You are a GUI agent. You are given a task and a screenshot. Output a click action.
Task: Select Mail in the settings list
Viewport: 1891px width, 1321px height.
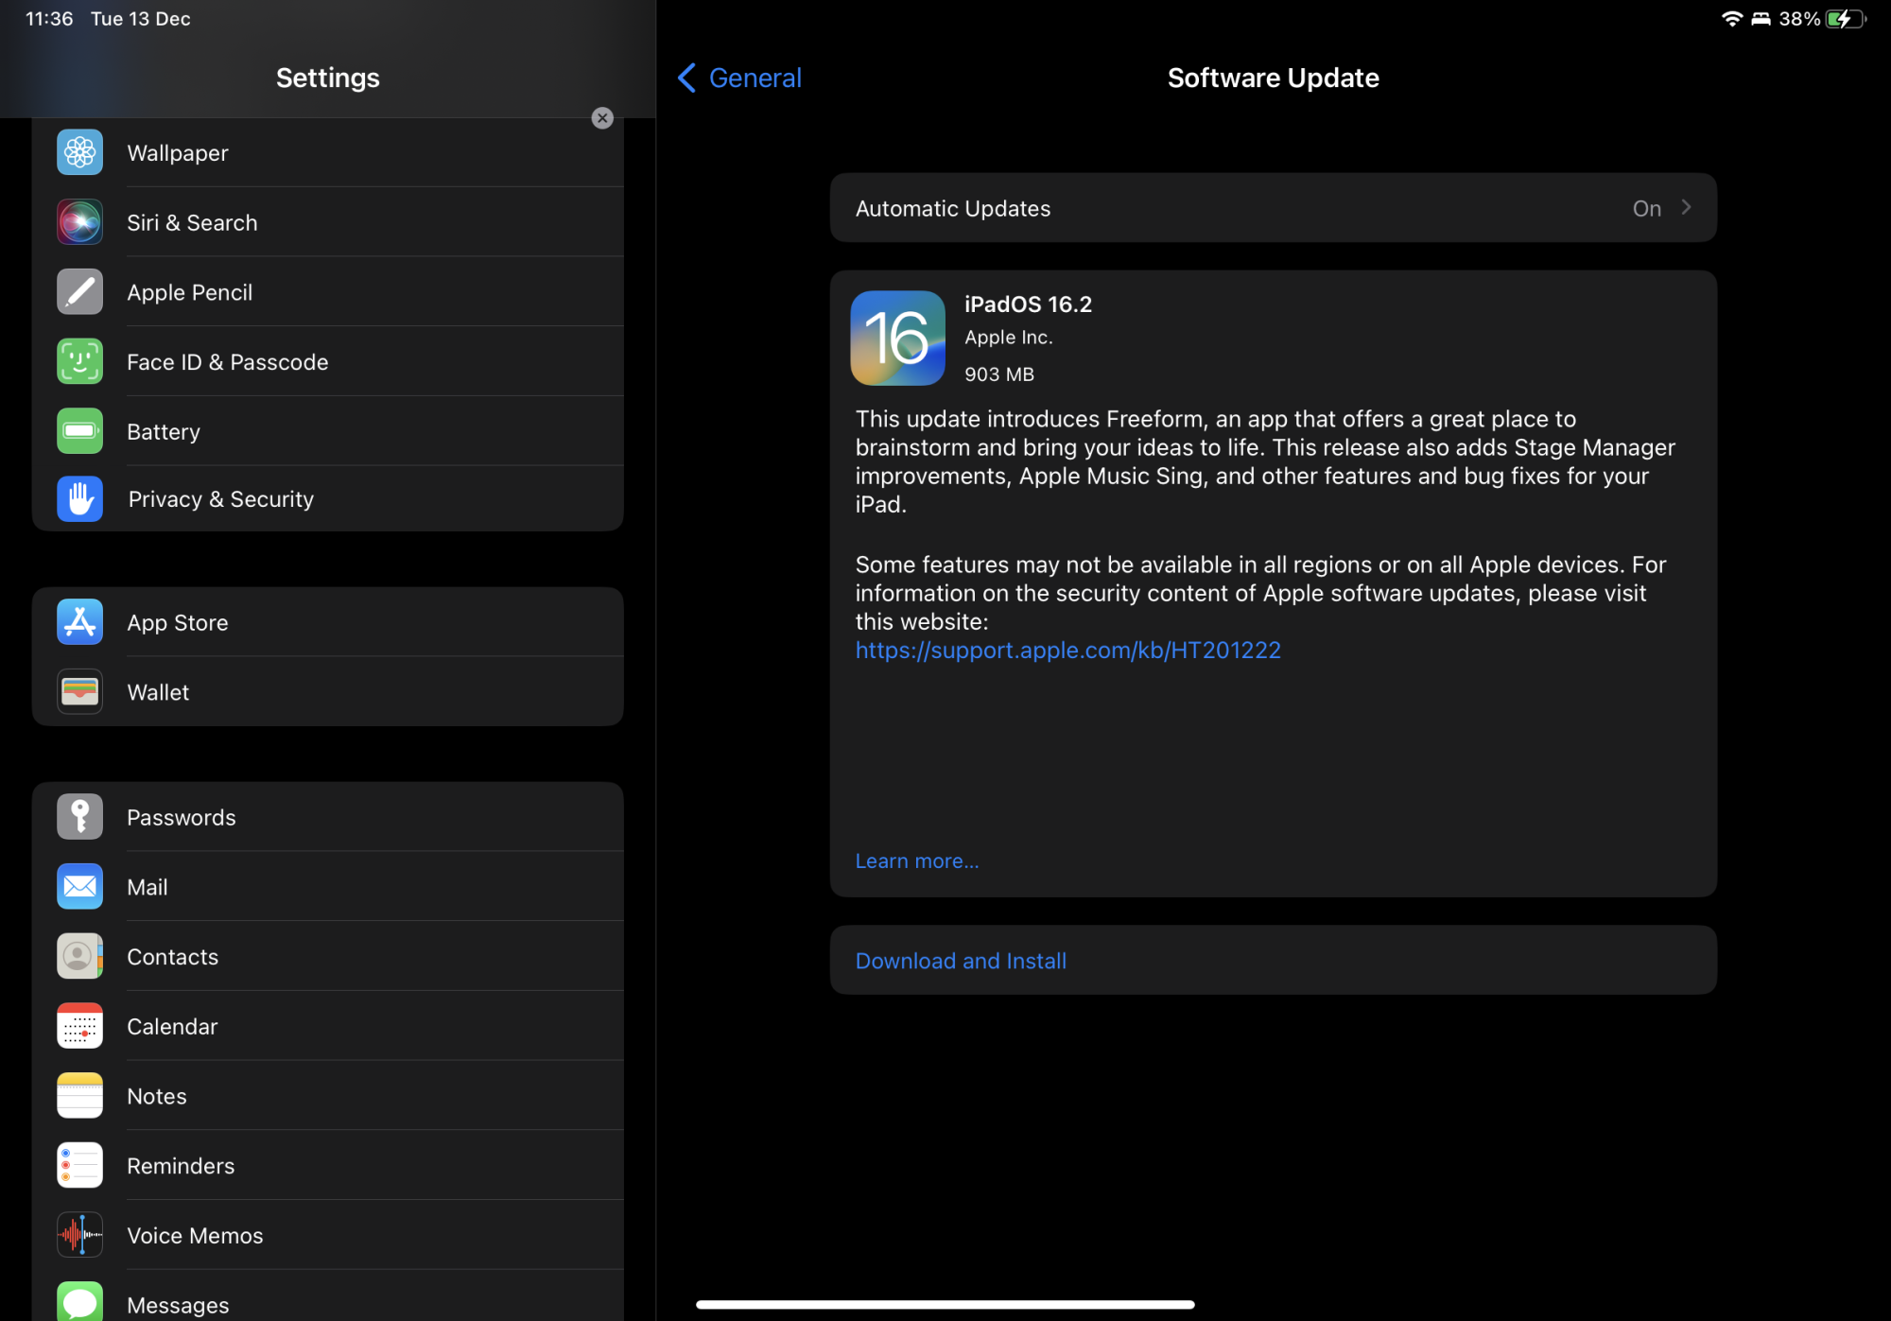[x=147, y=887]
